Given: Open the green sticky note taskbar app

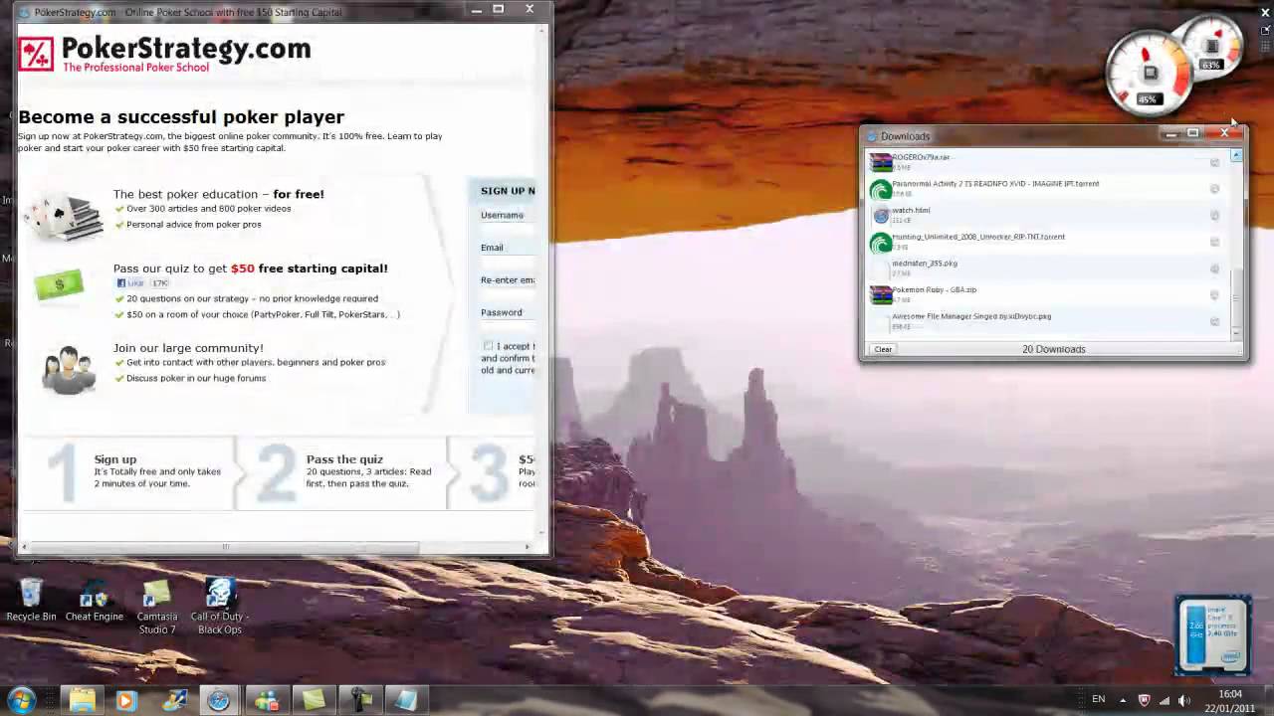Looking at the screenshot, I should pos(313,700).
